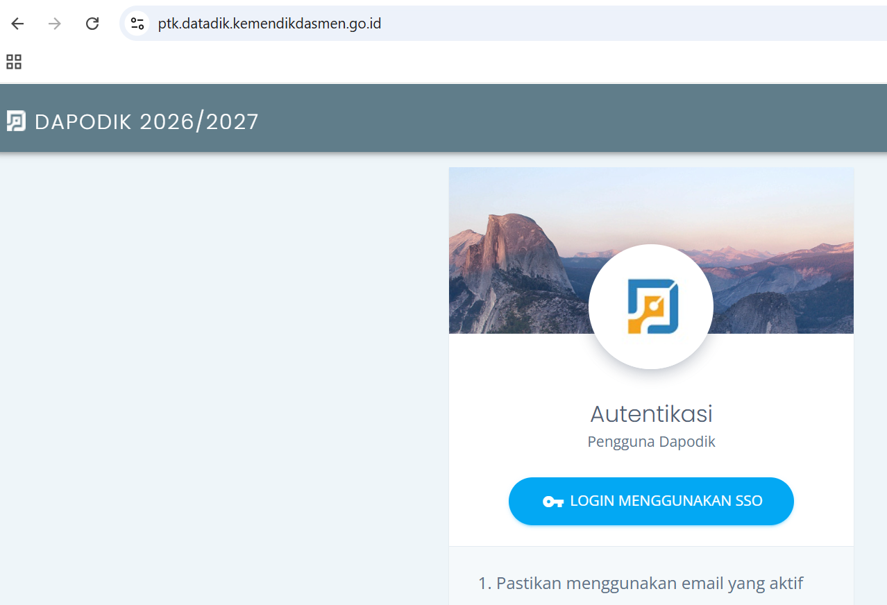Open site information icon in address bar
The height and width of the screenshot is (605, 887).
click(x=137, y=24)
